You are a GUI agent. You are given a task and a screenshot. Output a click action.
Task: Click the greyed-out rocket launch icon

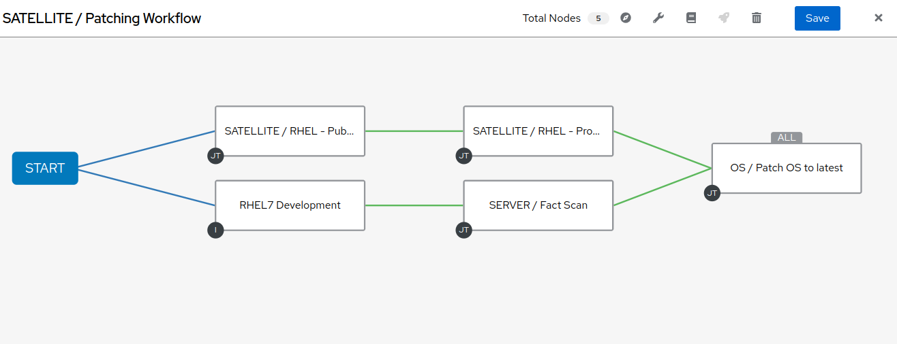coord(724,18)
